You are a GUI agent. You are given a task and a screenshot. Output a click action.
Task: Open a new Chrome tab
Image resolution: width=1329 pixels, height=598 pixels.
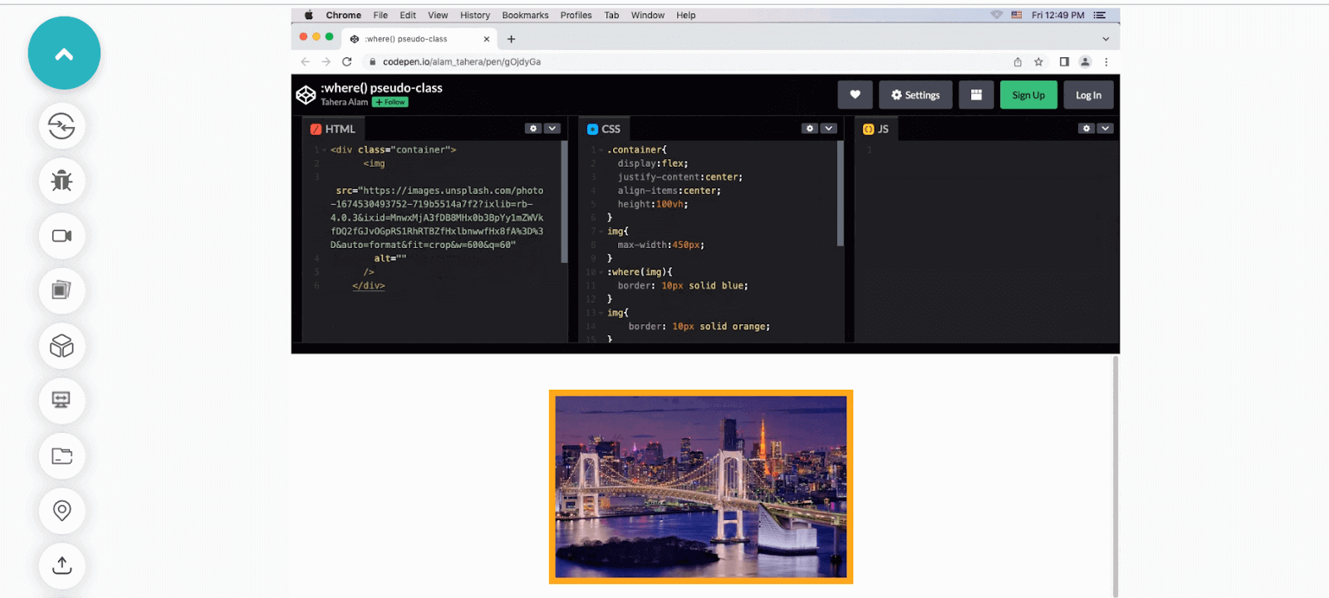click(x=511, y=39)
